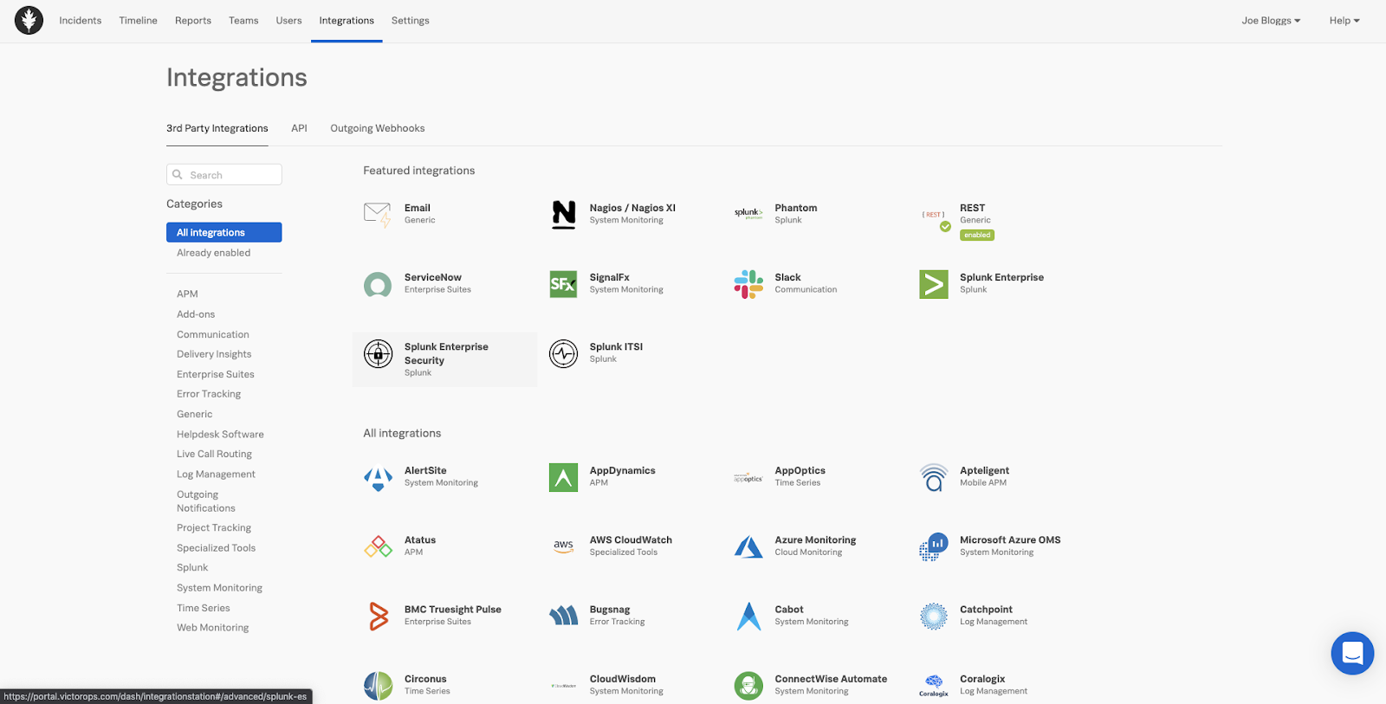The width and height of the screenshot is (1386, 704).
Task: Filter by Already enabled
Action: pos(214,253)
